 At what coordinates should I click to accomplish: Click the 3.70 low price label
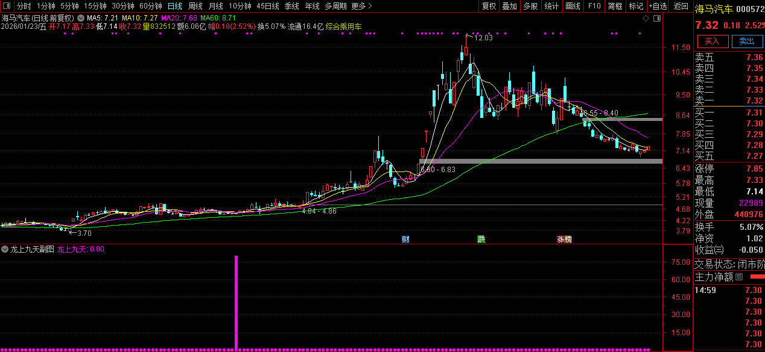click(84, 233)
